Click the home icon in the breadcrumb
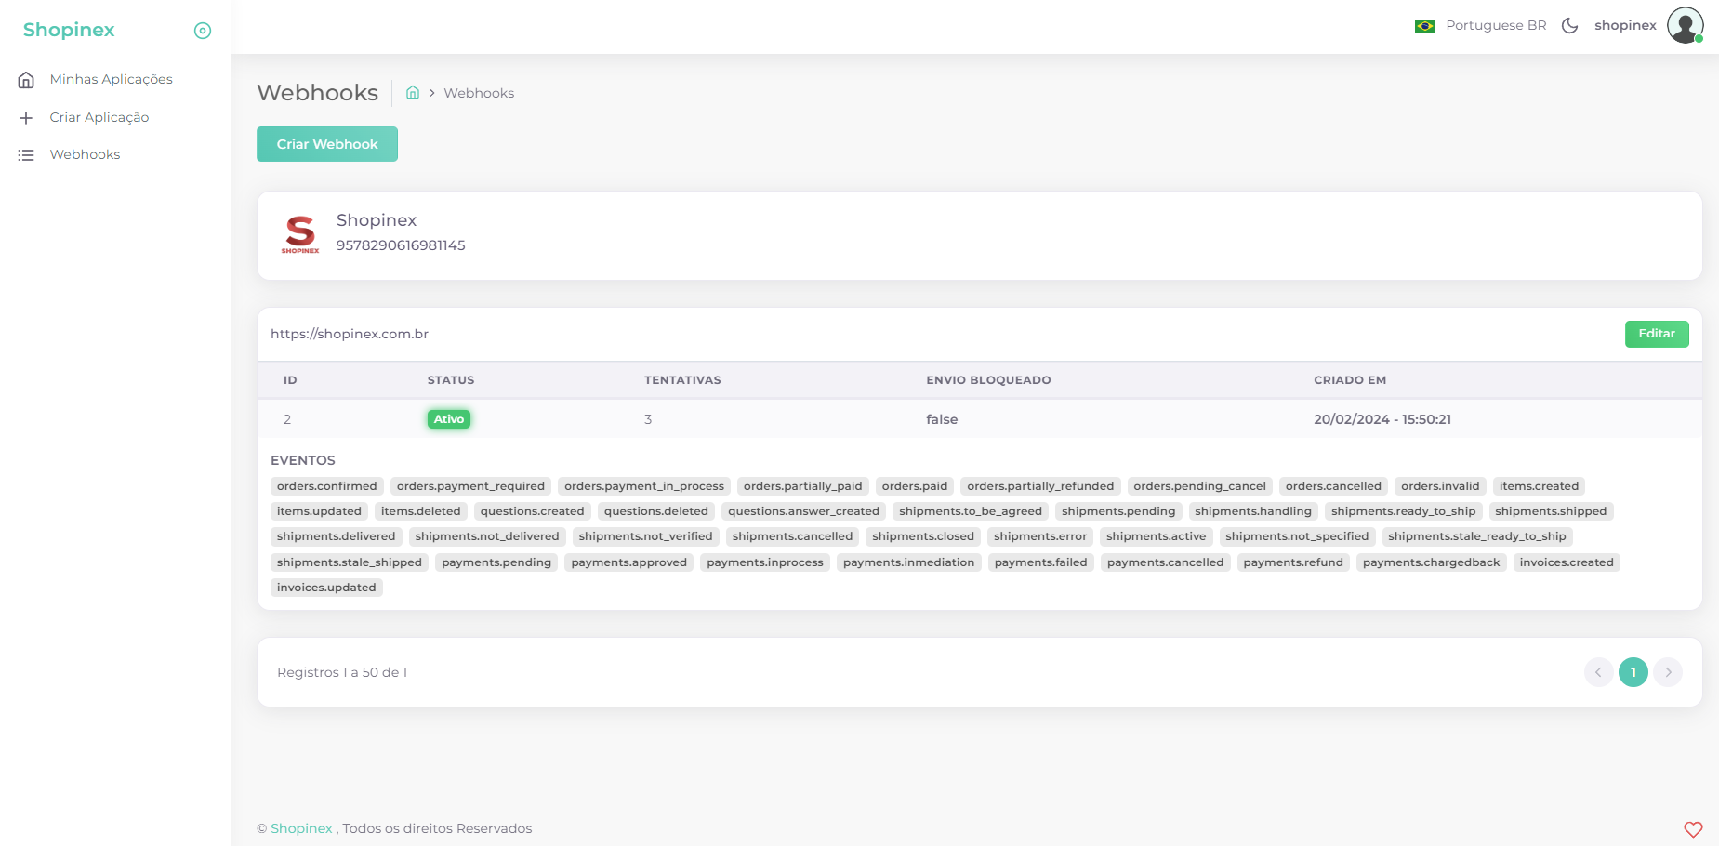 click(x=413, y=93)
